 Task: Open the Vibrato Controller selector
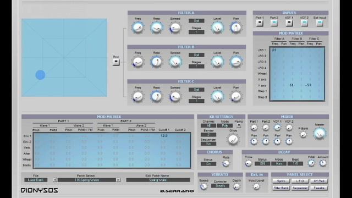[220, 186]
